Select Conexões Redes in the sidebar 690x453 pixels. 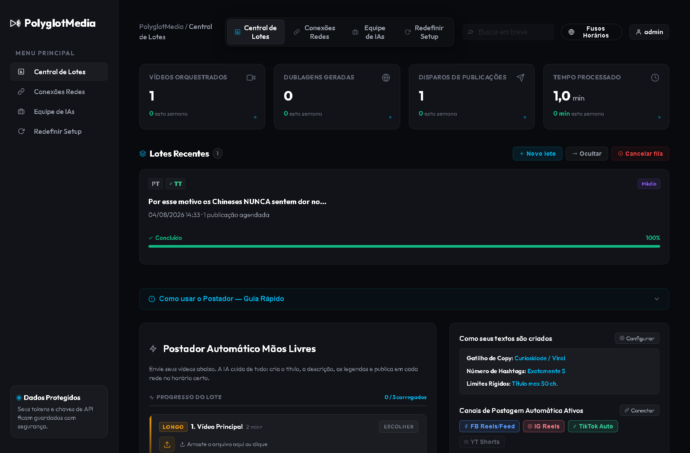[x=59, y=91]
